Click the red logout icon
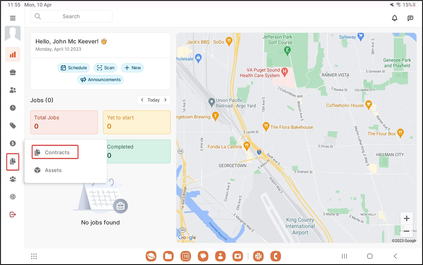Viewport: 423px width, 265px height. coord(13,215)
